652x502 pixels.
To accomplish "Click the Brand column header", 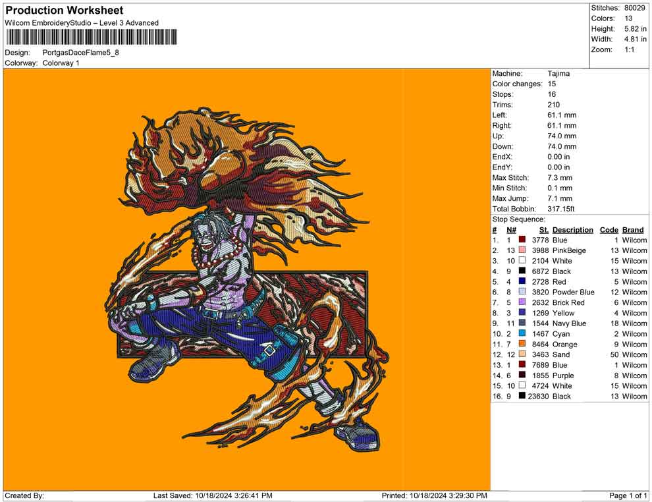I will [x=633, y=230].
